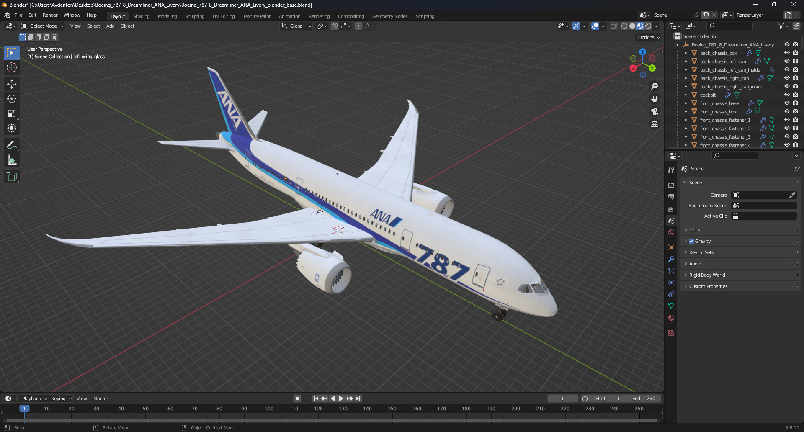Select the Measure tool

(12, 159)
